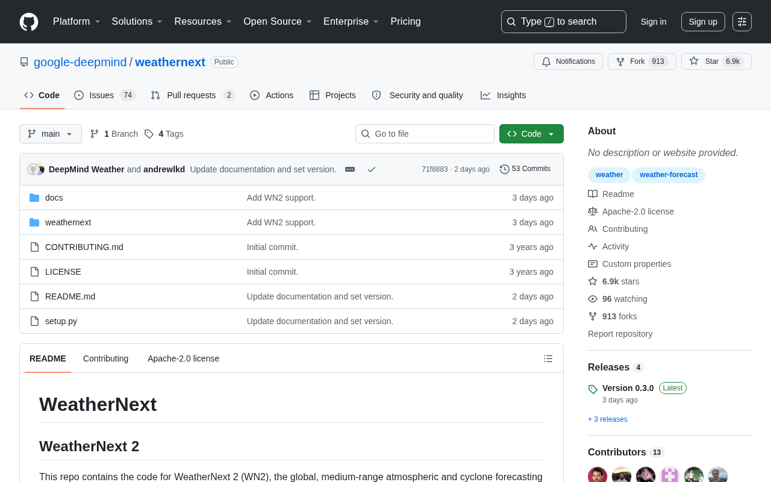Select the README file tab
Viewport: 771px width, 482px height.
pyautogui.click(x=48, y=358)
